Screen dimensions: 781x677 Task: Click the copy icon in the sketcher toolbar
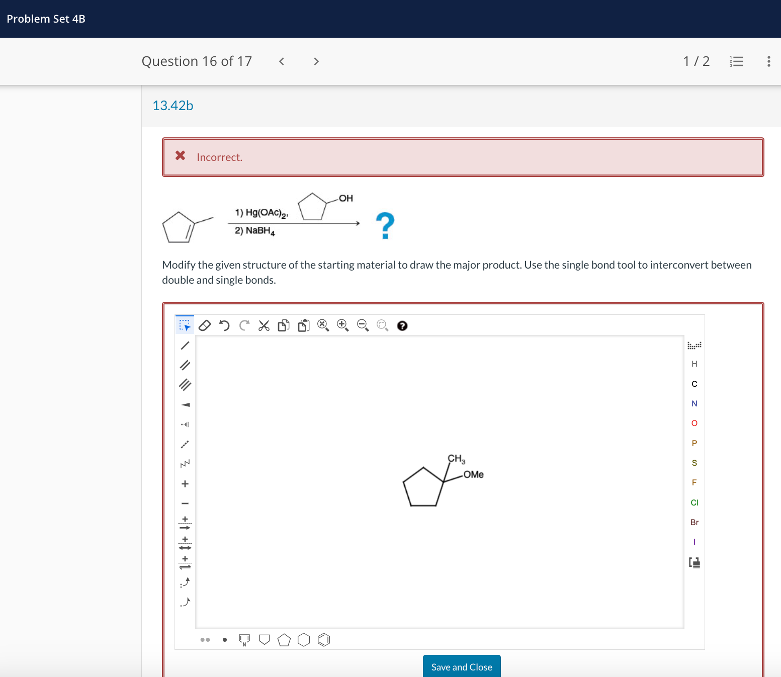[x=284, y=325]
